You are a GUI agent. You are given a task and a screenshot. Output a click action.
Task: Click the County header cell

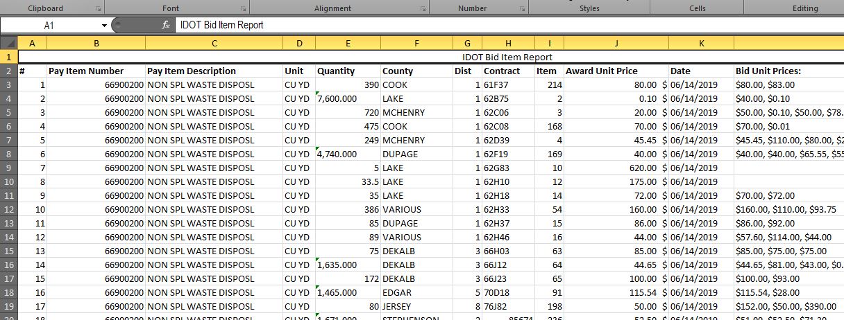click(x=416, y=71)
